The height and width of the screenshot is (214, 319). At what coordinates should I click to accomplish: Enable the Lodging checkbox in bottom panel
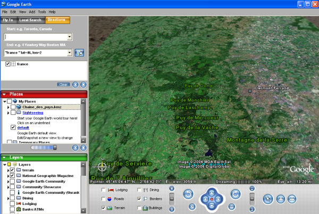click(x=104, y=190)
